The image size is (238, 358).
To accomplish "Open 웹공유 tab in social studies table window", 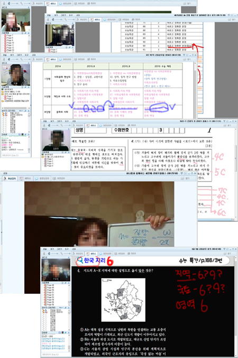I will [x=91, y=59].
